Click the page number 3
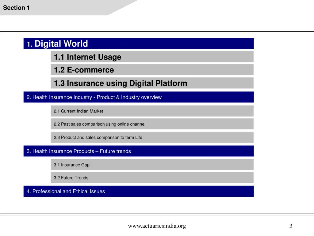314x236 pixels. [x=291, y=226]
